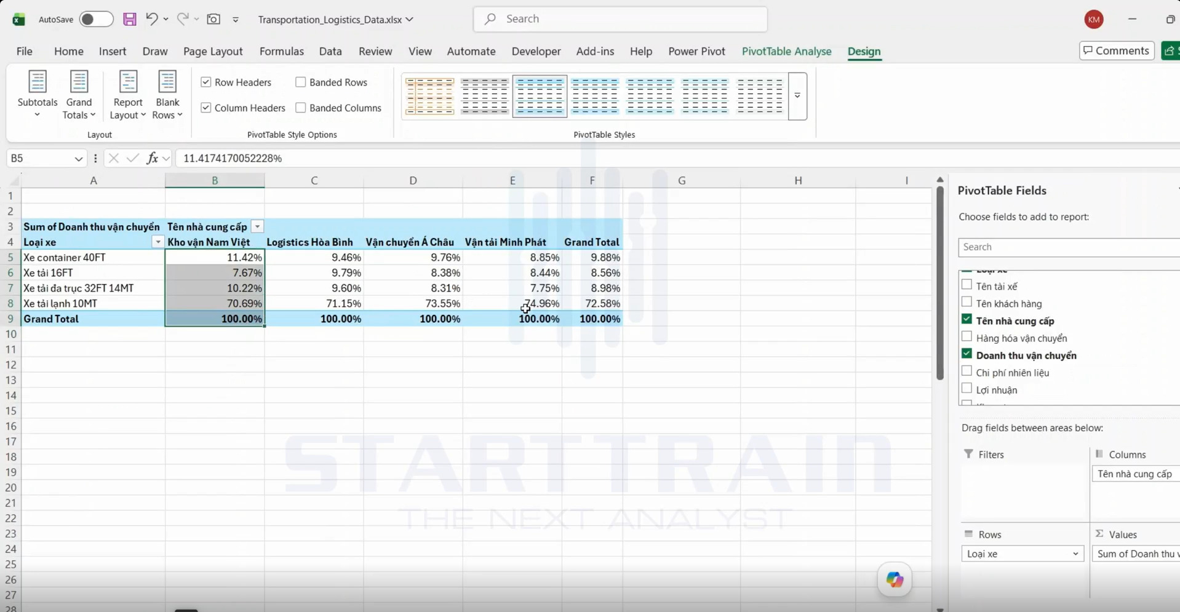Screen dimensions: 1180x612
Task: Open the Blank Rows button
Action: click(x=167, y=95)
